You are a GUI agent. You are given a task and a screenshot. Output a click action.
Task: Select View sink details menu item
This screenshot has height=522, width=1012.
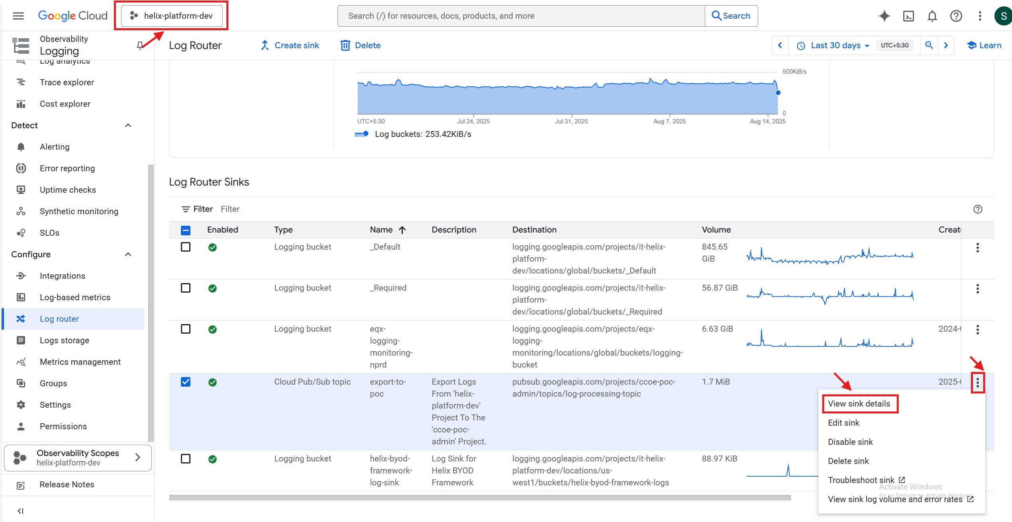[859, 404]
